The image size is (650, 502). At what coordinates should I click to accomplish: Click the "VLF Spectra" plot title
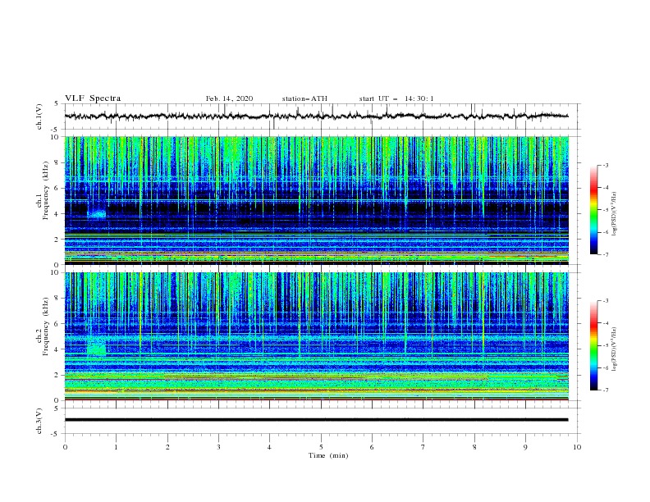pos(93,98)
